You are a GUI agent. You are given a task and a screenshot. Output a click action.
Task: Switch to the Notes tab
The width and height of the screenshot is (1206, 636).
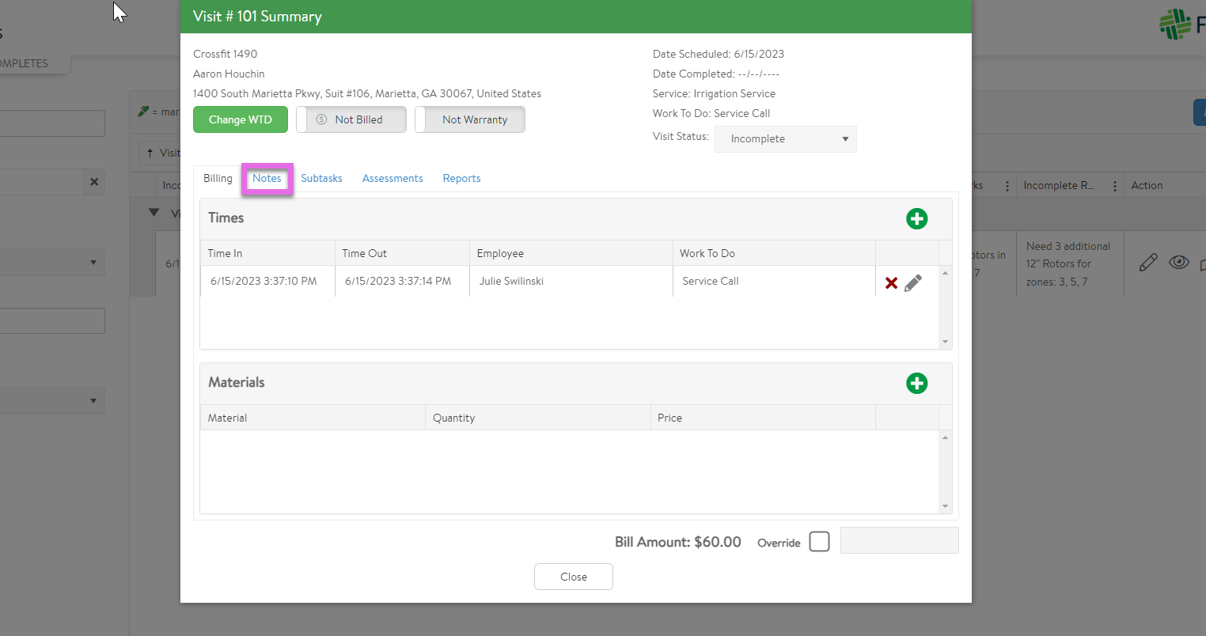click(x=267, y=179)
